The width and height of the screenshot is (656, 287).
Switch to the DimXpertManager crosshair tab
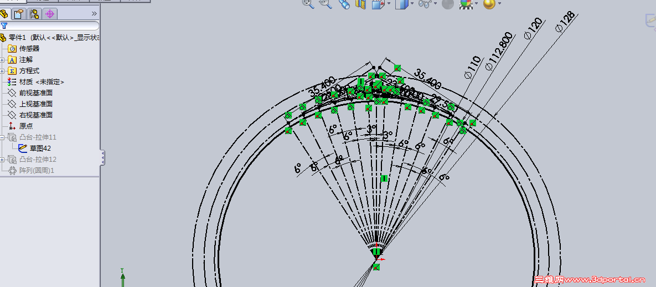pos(50,14)
